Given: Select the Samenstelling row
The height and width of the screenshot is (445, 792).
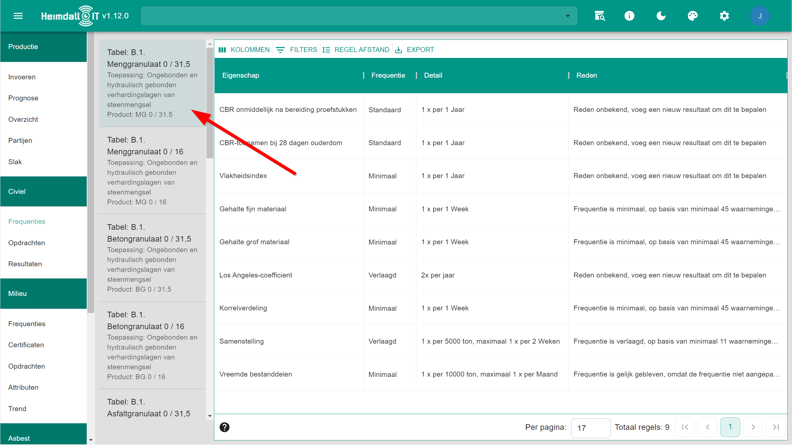Looking at the screenshot, I should click(501, 341).
